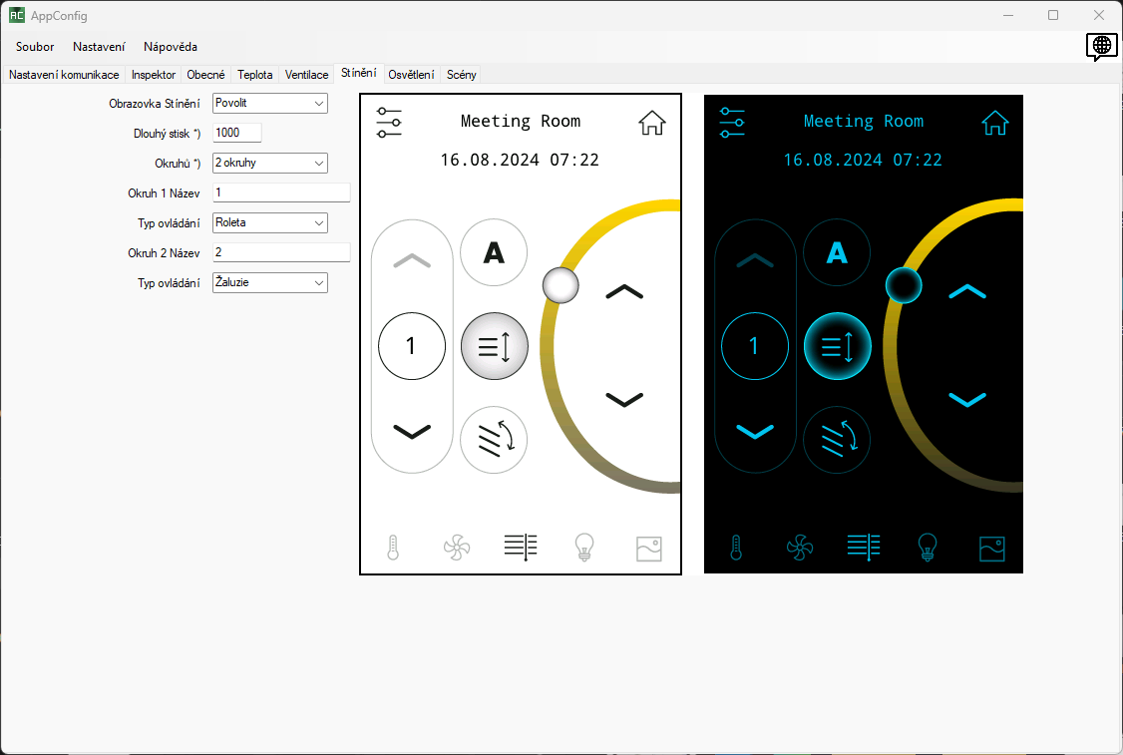Click Okruh 1 Název input field
This screenshot has height=755, width=1123.
click(281, 192)
